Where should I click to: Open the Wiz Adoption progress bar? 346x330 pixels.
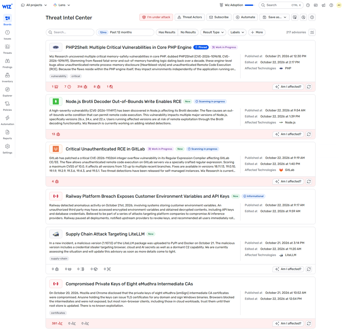click(x=250, y=5)
